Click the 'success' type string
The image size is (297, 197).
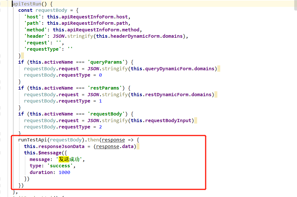[x=60, y=166]
